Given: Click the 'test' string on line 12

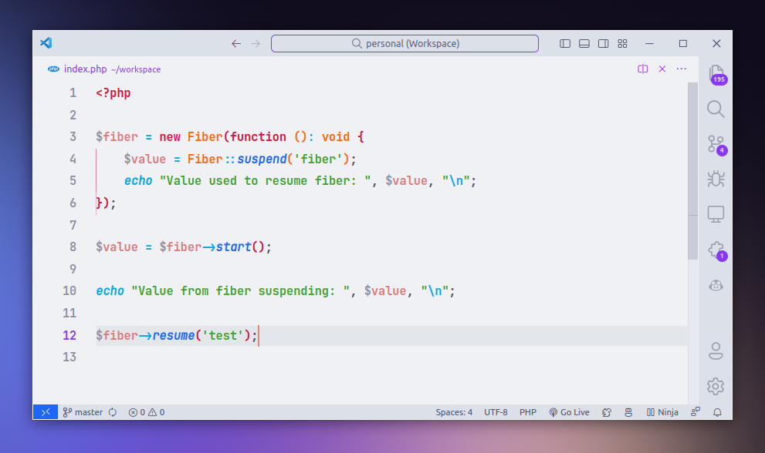Looking at the screenshot, I should click(x=222, y=335).
